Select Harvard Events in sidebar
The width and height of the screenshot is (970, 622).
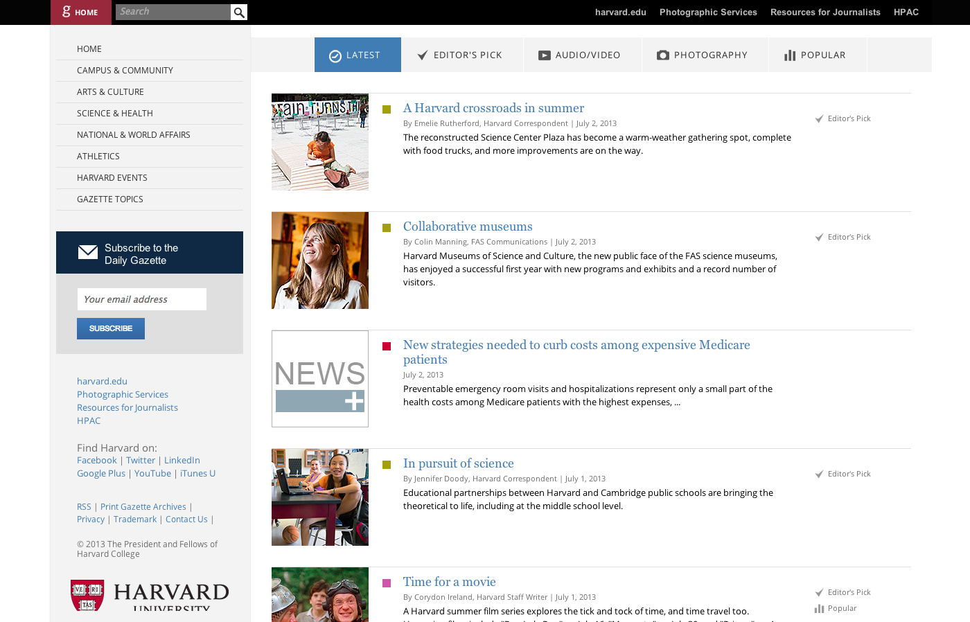pos(150,178)
